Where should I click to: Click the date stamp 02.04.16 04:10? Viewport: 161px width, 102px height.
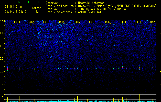(16, 12)
